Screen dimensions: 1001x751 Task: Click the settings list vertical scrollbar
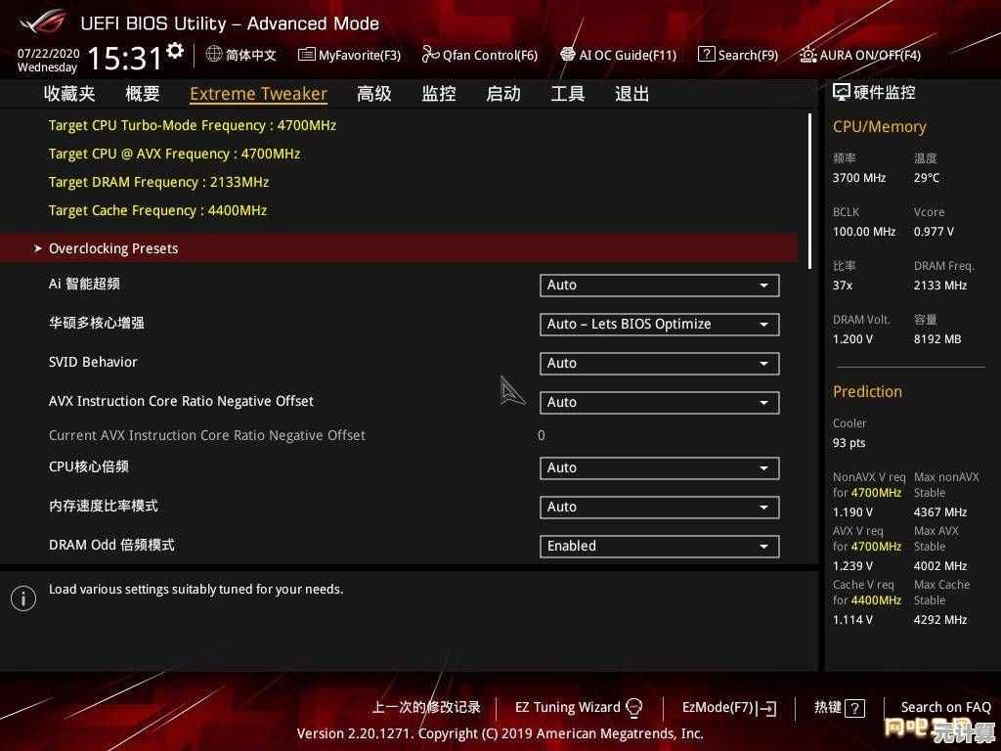(809, 191)
